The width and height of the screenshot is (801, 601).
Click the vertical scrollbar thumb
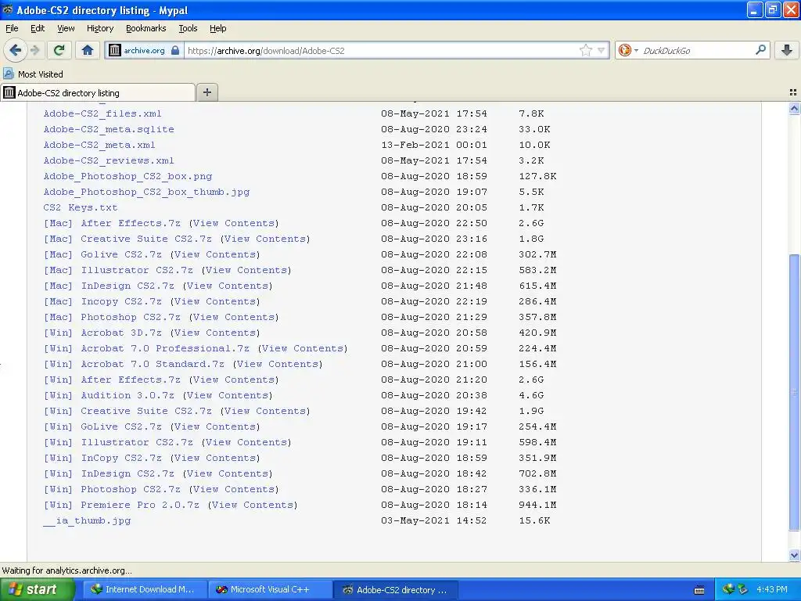click(x=794, y=393)
